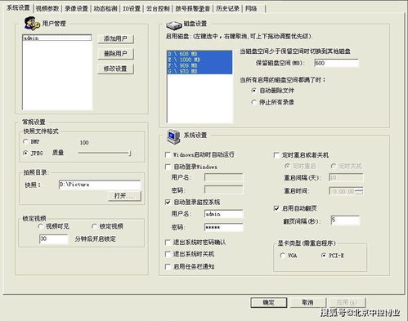Enable 退出系统时关机 checkbox
408x321 pixels.
click(168, 254)
